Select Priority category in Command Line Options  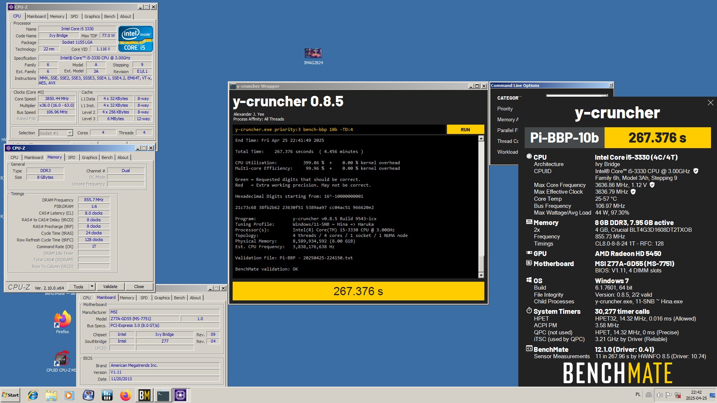pos(505,109)
